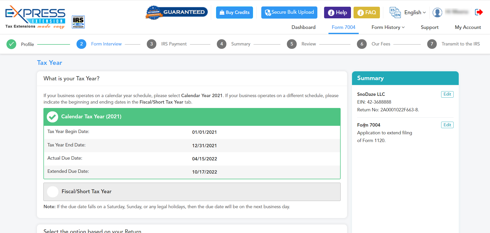
Task: Select Calendar Tax Year (2021) option
Action: (52, 117)
